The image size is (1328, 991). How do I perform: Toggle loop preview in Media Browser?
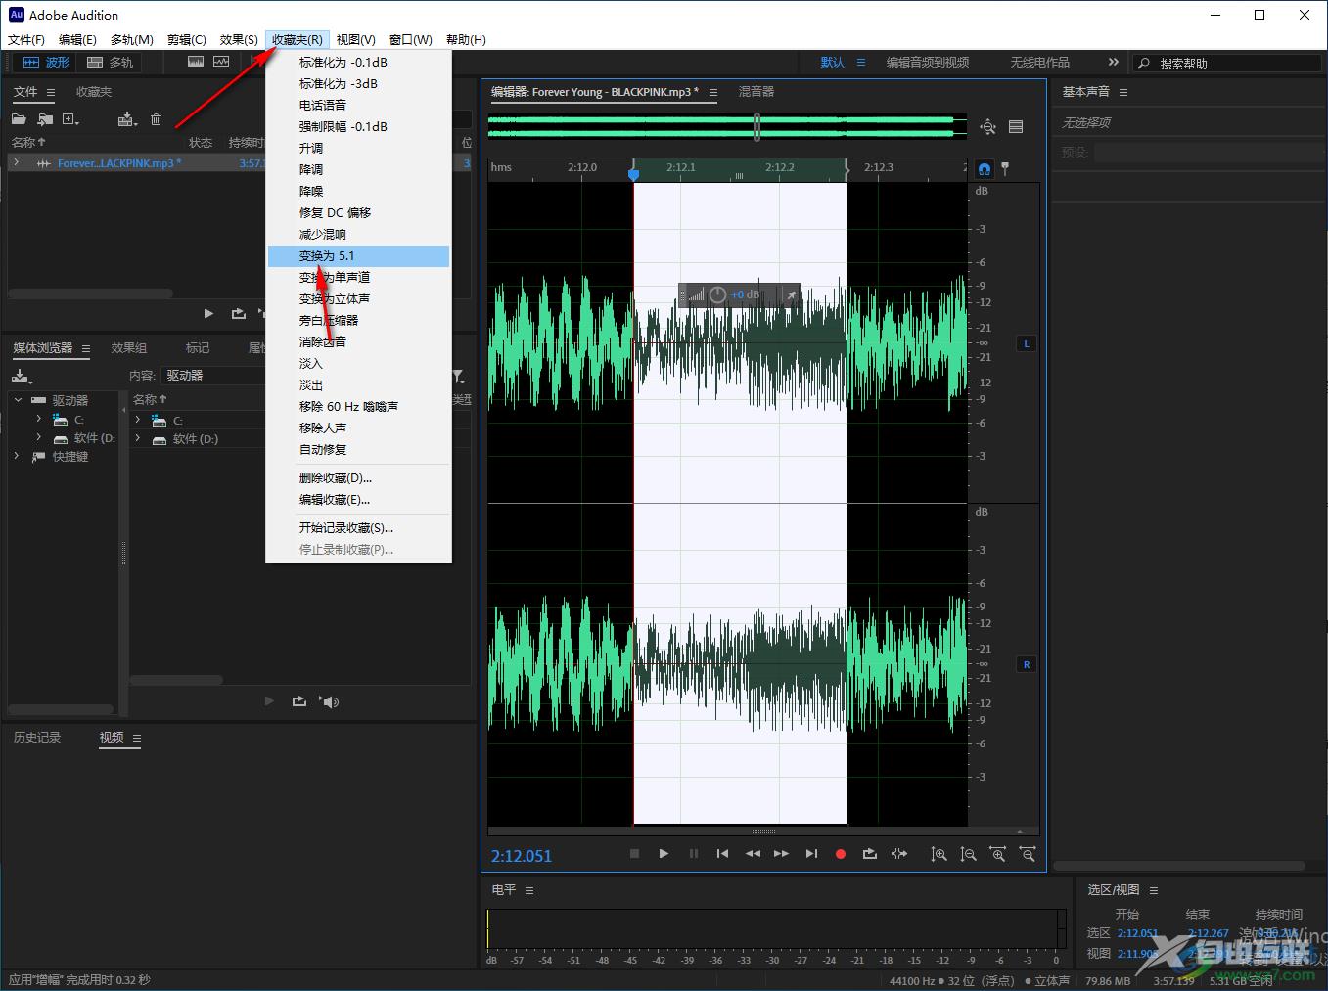pos(299,701)
